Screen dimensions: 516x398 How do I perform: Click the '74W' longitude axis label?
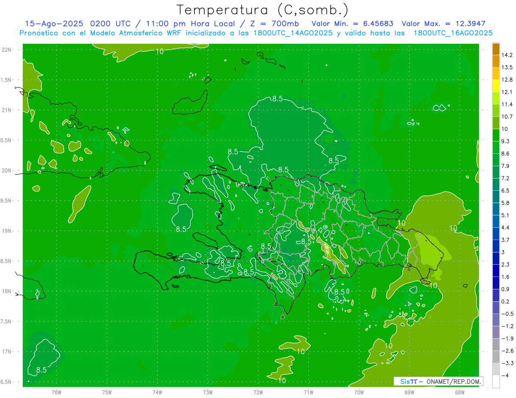pos(157,392)
